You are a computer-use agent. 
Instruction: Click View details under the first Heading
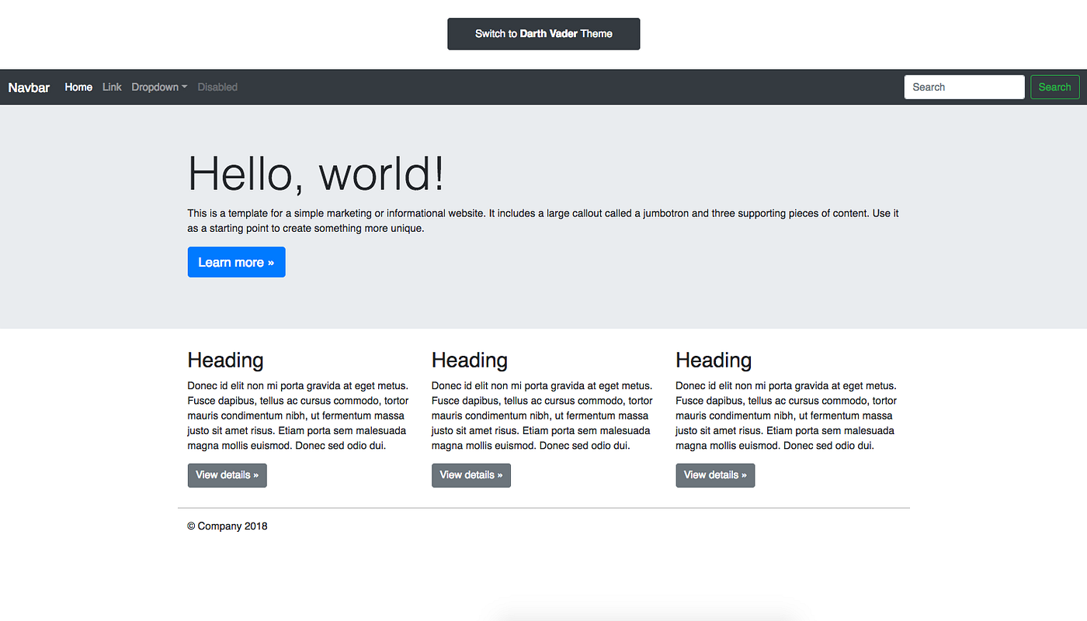227,475
